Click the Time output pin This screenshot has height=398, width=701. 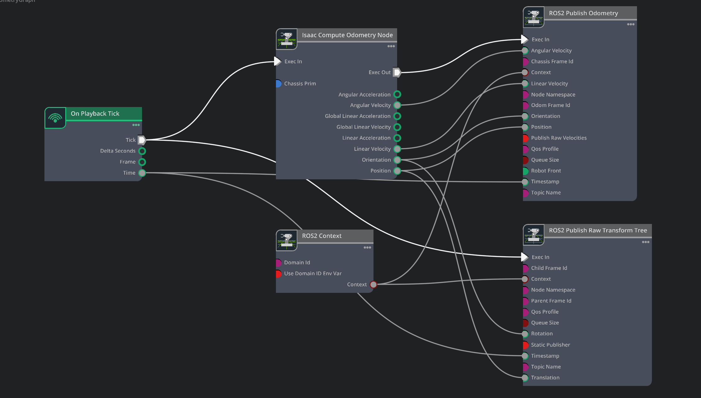pos(142,173)
